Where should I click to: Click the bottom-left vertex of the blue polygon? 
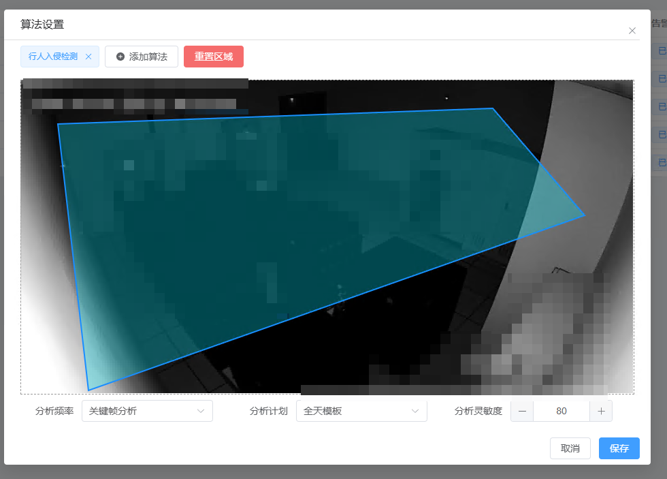88,390
